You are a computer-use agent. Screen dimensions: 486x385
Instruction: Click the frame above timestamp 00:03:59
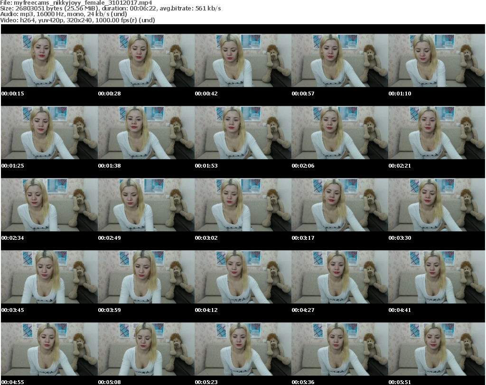146,277
